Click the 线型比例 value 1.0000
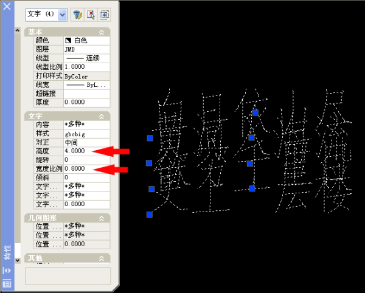Image resolution: width=365 pixels, height=293 pixels. point(86,67)
